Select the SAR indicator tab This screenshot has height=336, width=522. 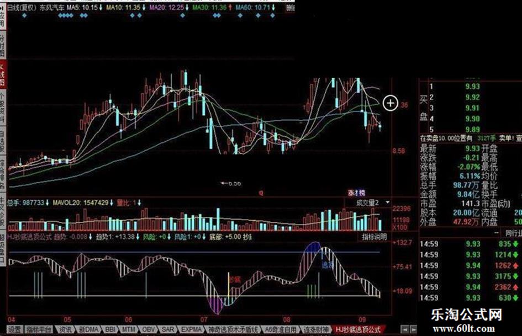pos(168,329)
